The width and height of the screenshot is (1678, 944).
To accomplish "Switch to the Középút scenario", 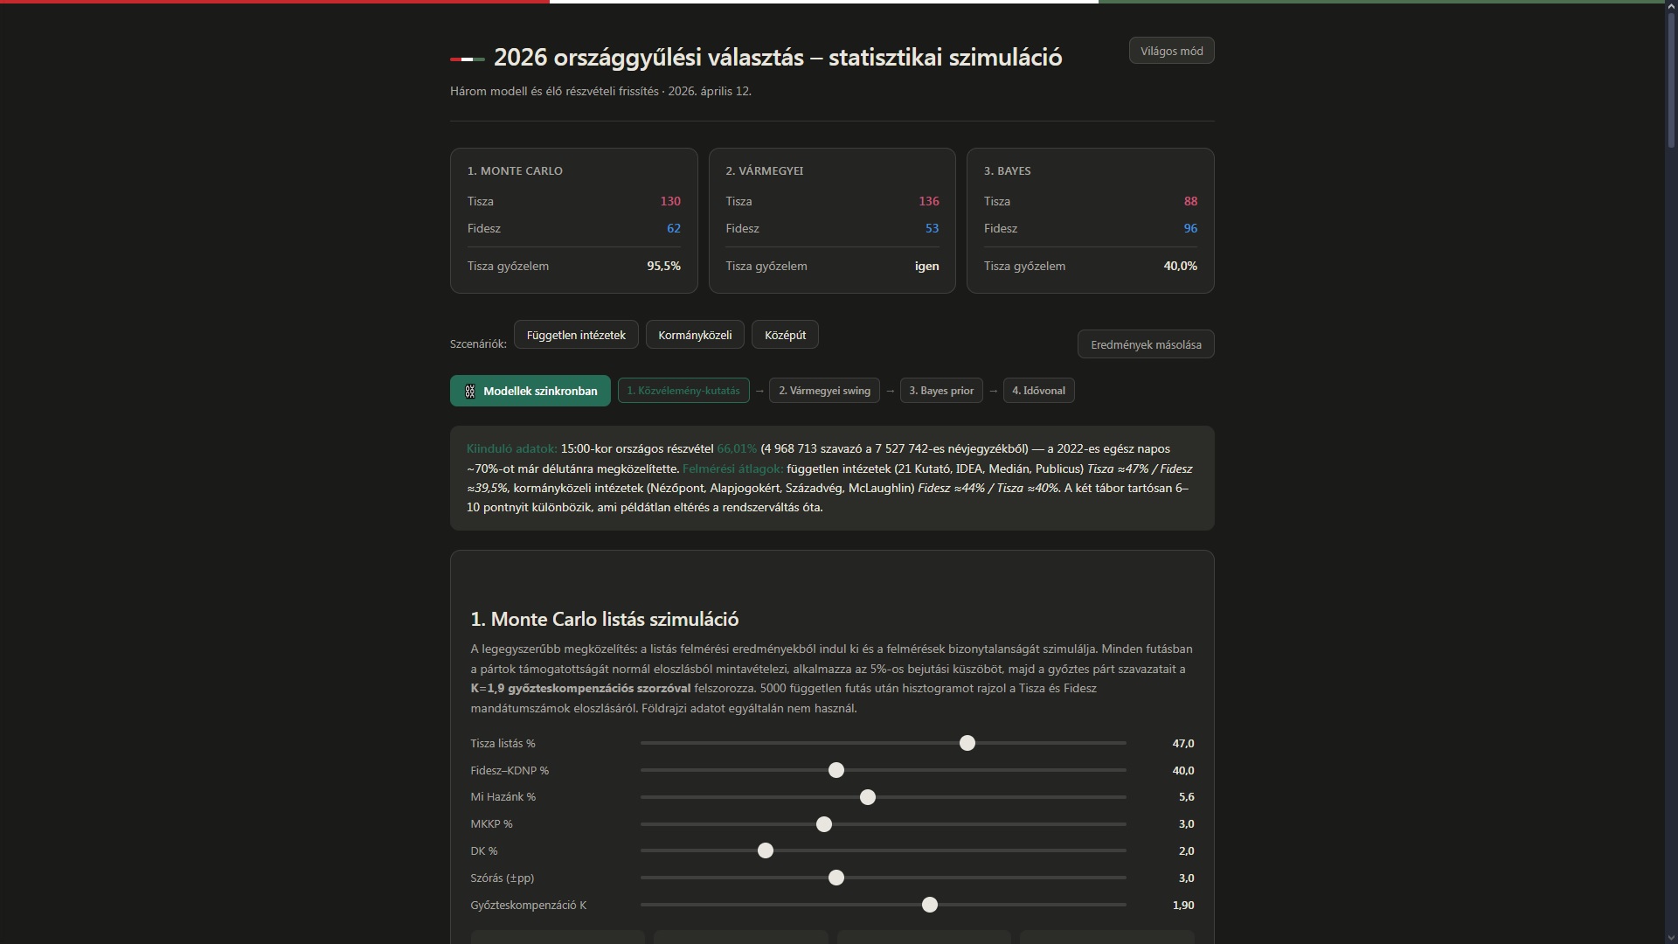I will coord(784,334).
